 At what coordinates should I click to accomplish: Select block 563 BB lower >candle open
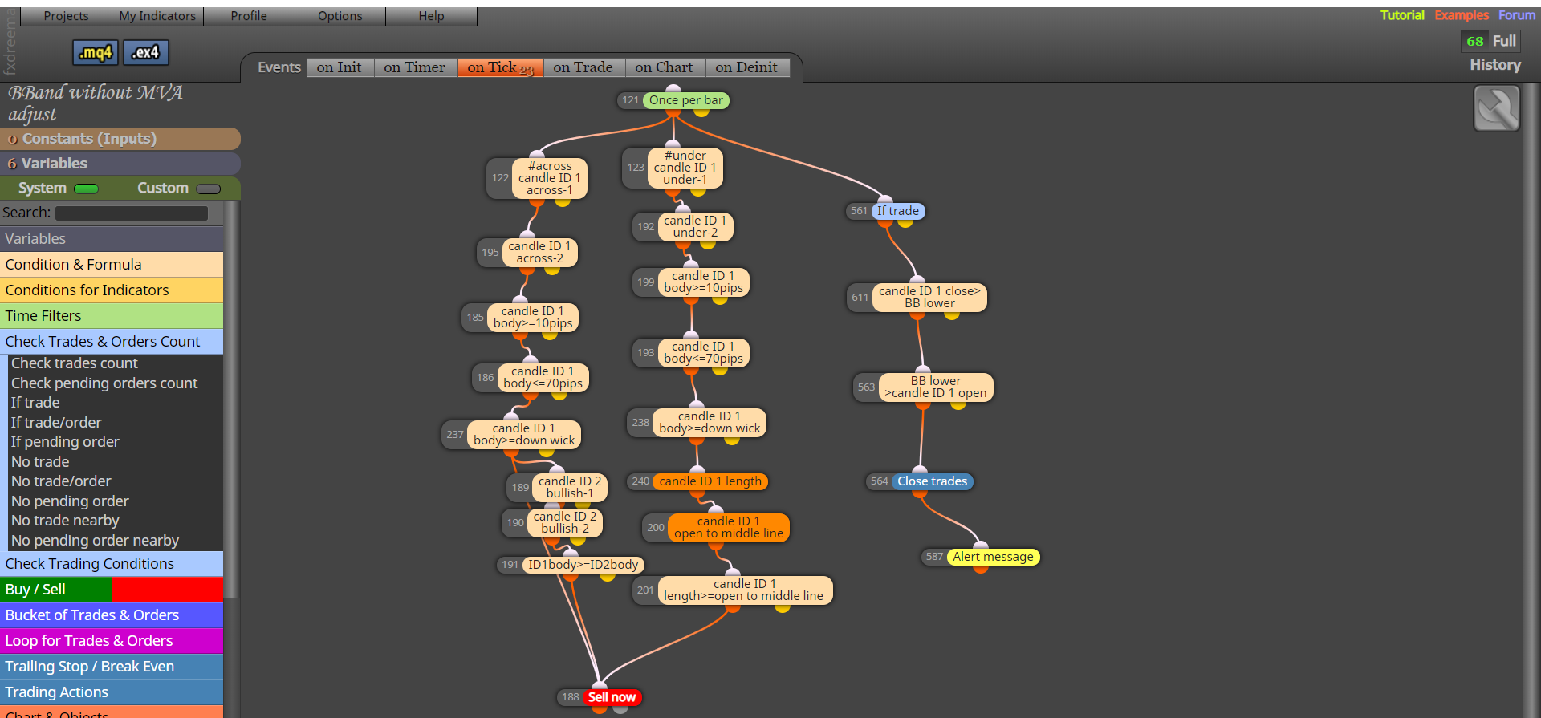point(936,387)
